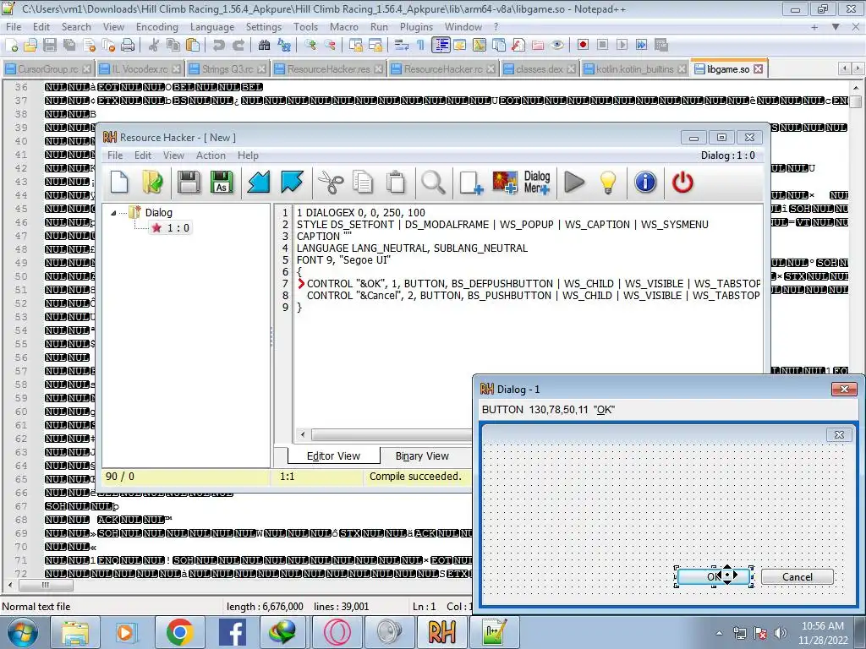Open the Plugins menu in Notepad++
The height and width of the screenshot is (649, 866).
coord(416,27)
